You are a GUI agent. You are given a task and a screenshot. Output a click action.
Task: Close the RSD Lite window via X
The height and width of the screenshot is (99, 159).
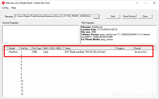[x=154, y=3]
